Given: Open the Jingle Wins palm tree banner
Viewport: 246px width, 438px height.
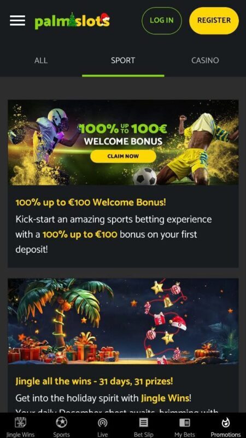Looking at the screenshot, I should pos(123,321).
